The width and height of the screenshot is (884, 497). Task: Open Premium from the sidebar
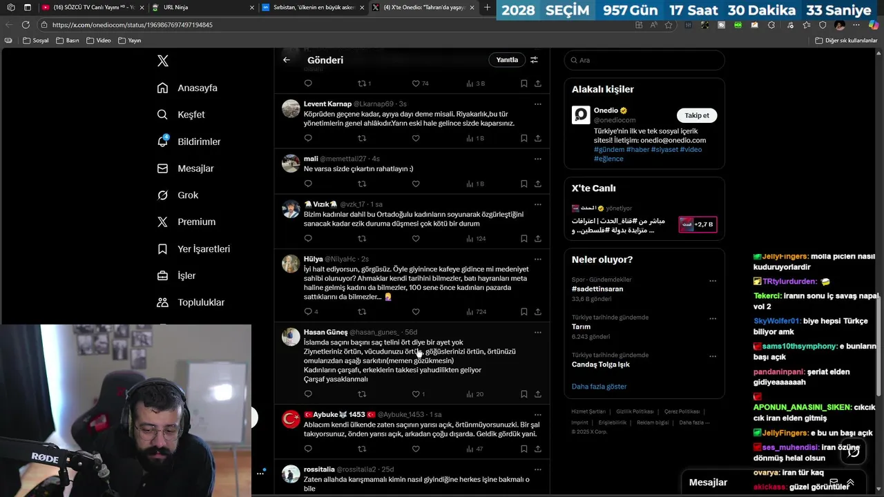pyautogui.click(x=186, y=222)
